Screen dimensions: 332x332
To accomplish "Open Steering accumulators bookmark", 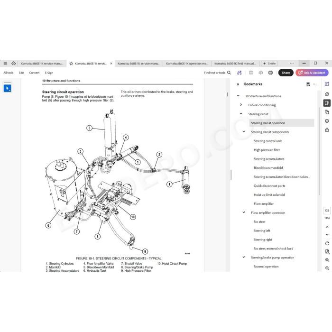I will click(x=269, y=159).
